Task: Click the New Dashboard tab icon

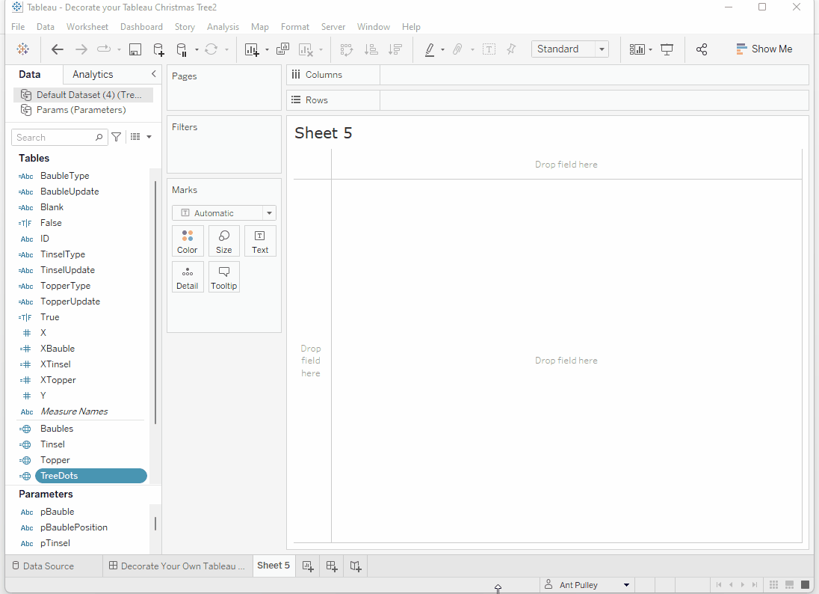Action: coord(332,566)
